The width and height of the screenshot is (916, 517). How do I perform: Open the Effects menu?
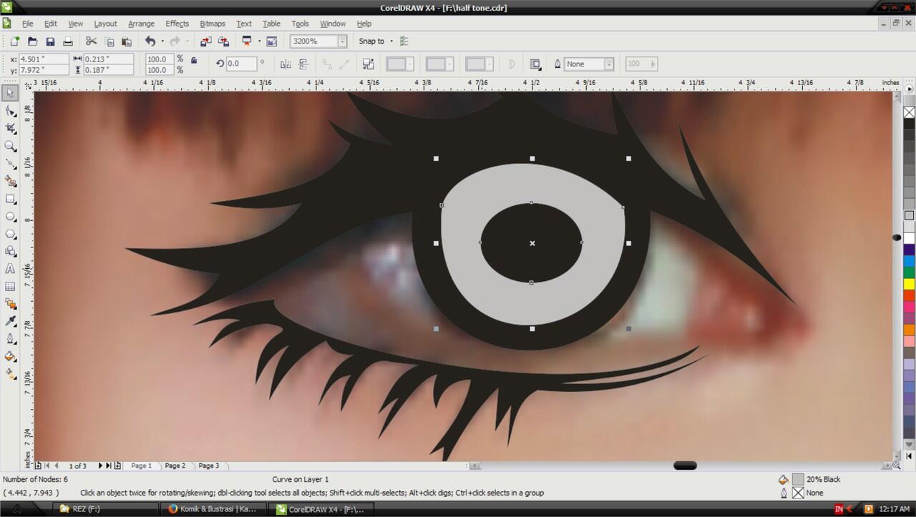177,24
